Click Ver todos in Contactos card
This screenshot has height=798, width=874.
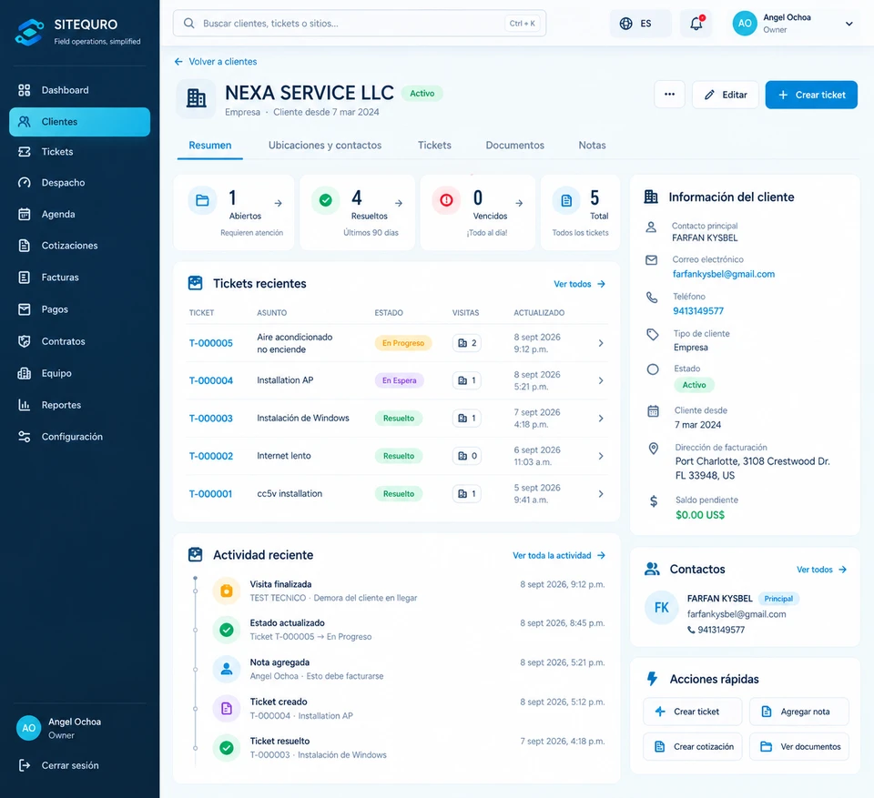[821, 569]
